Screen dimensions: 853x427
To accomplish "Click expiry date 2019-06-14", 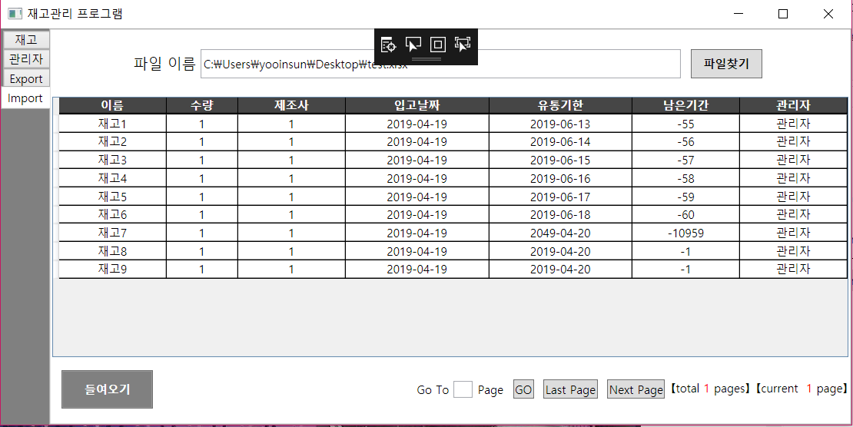I will click(560, 142).
